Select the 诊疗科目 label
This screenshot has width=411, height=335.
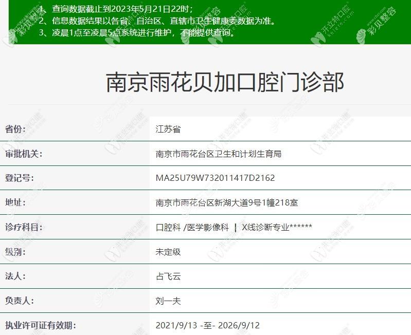[x=24, y=227]
